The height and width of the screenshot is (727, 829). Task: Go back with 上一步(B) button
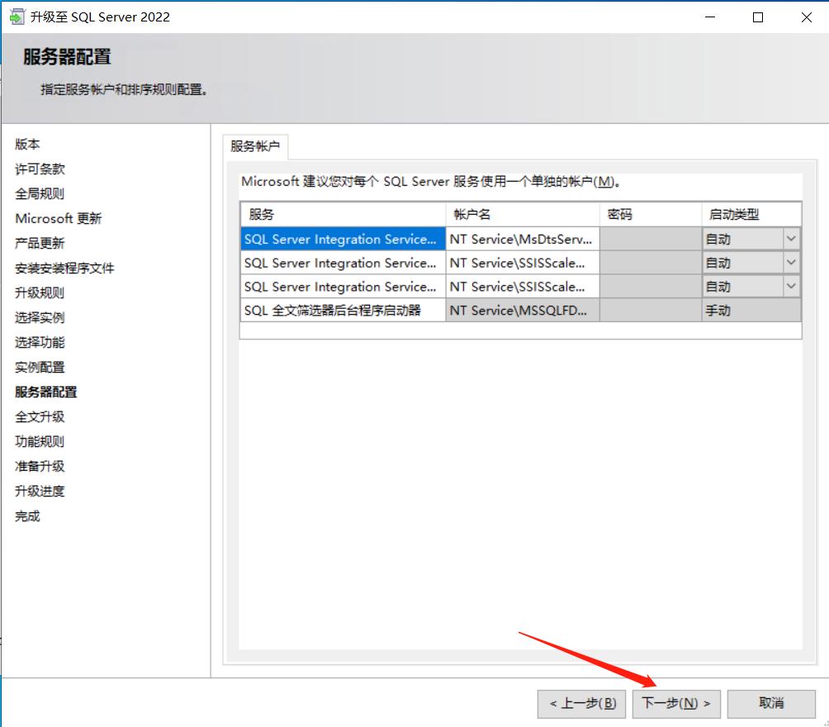coord(581,703)
